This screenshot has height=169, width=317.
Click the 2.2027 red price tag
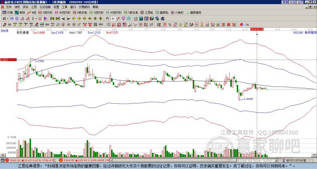[x=8, y=60]
